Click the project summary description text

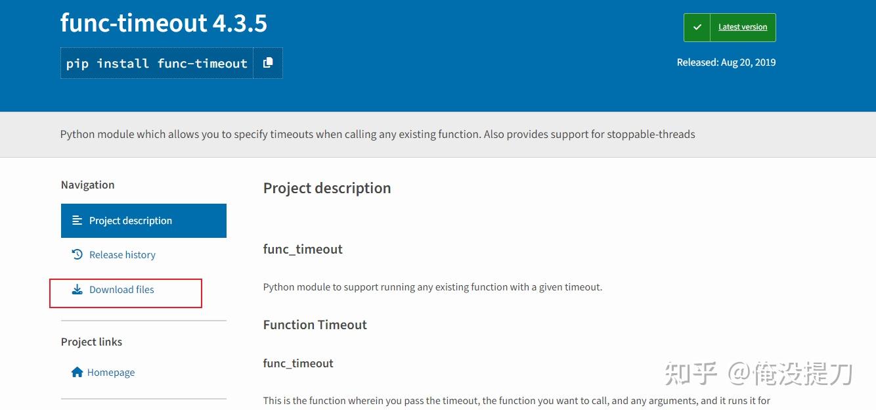click(378, 134)
